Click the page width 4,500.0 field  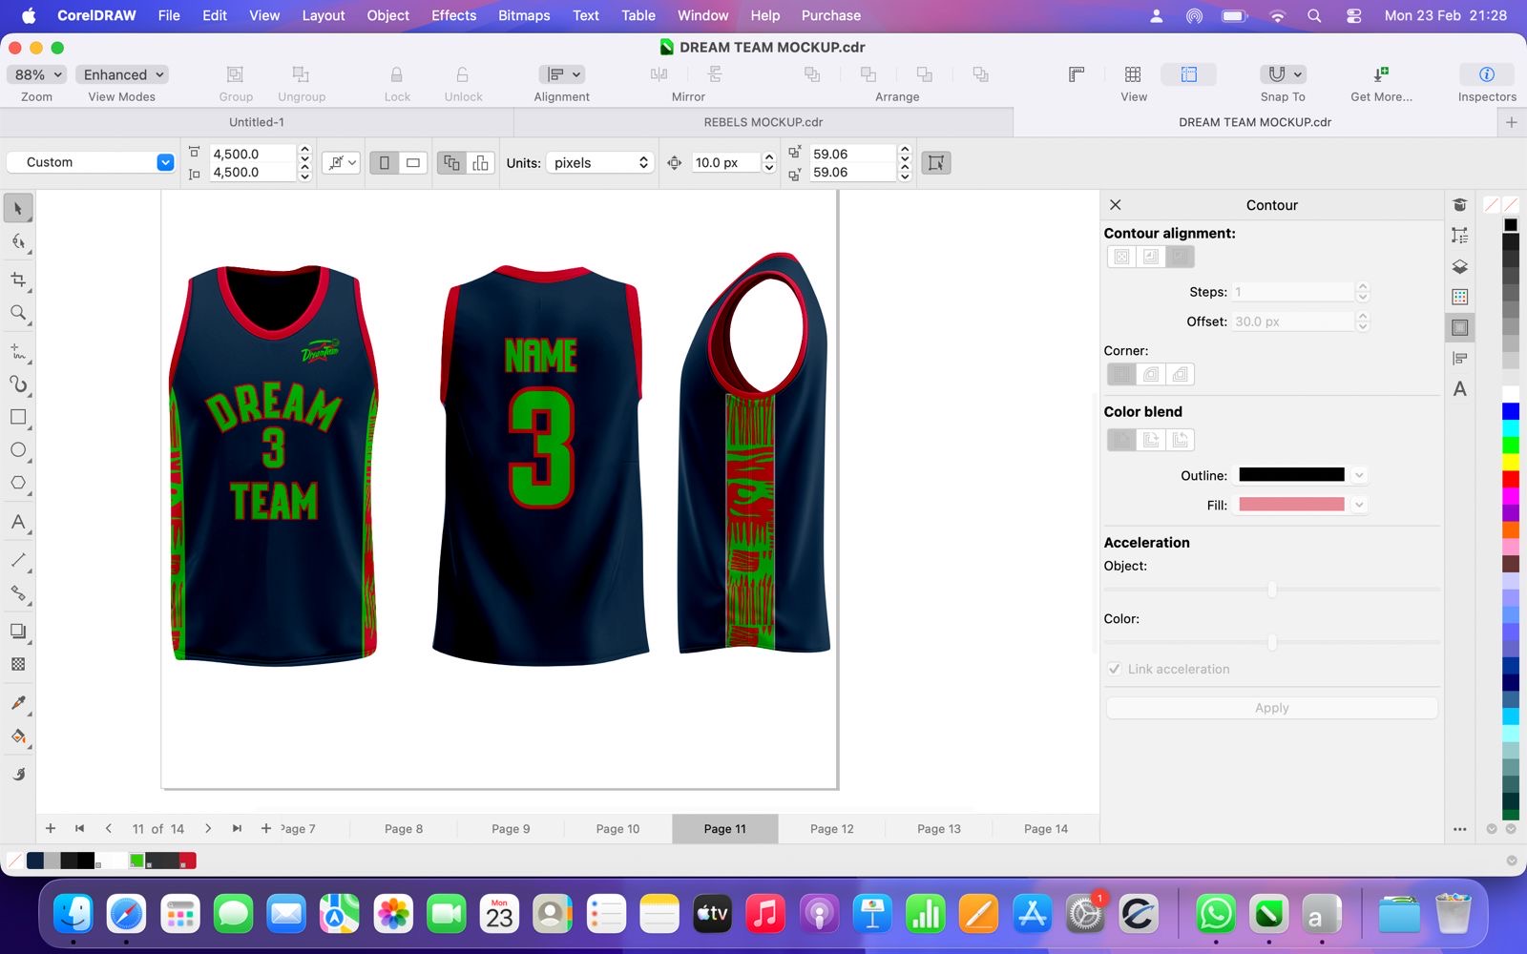click(x=252, y=154)
